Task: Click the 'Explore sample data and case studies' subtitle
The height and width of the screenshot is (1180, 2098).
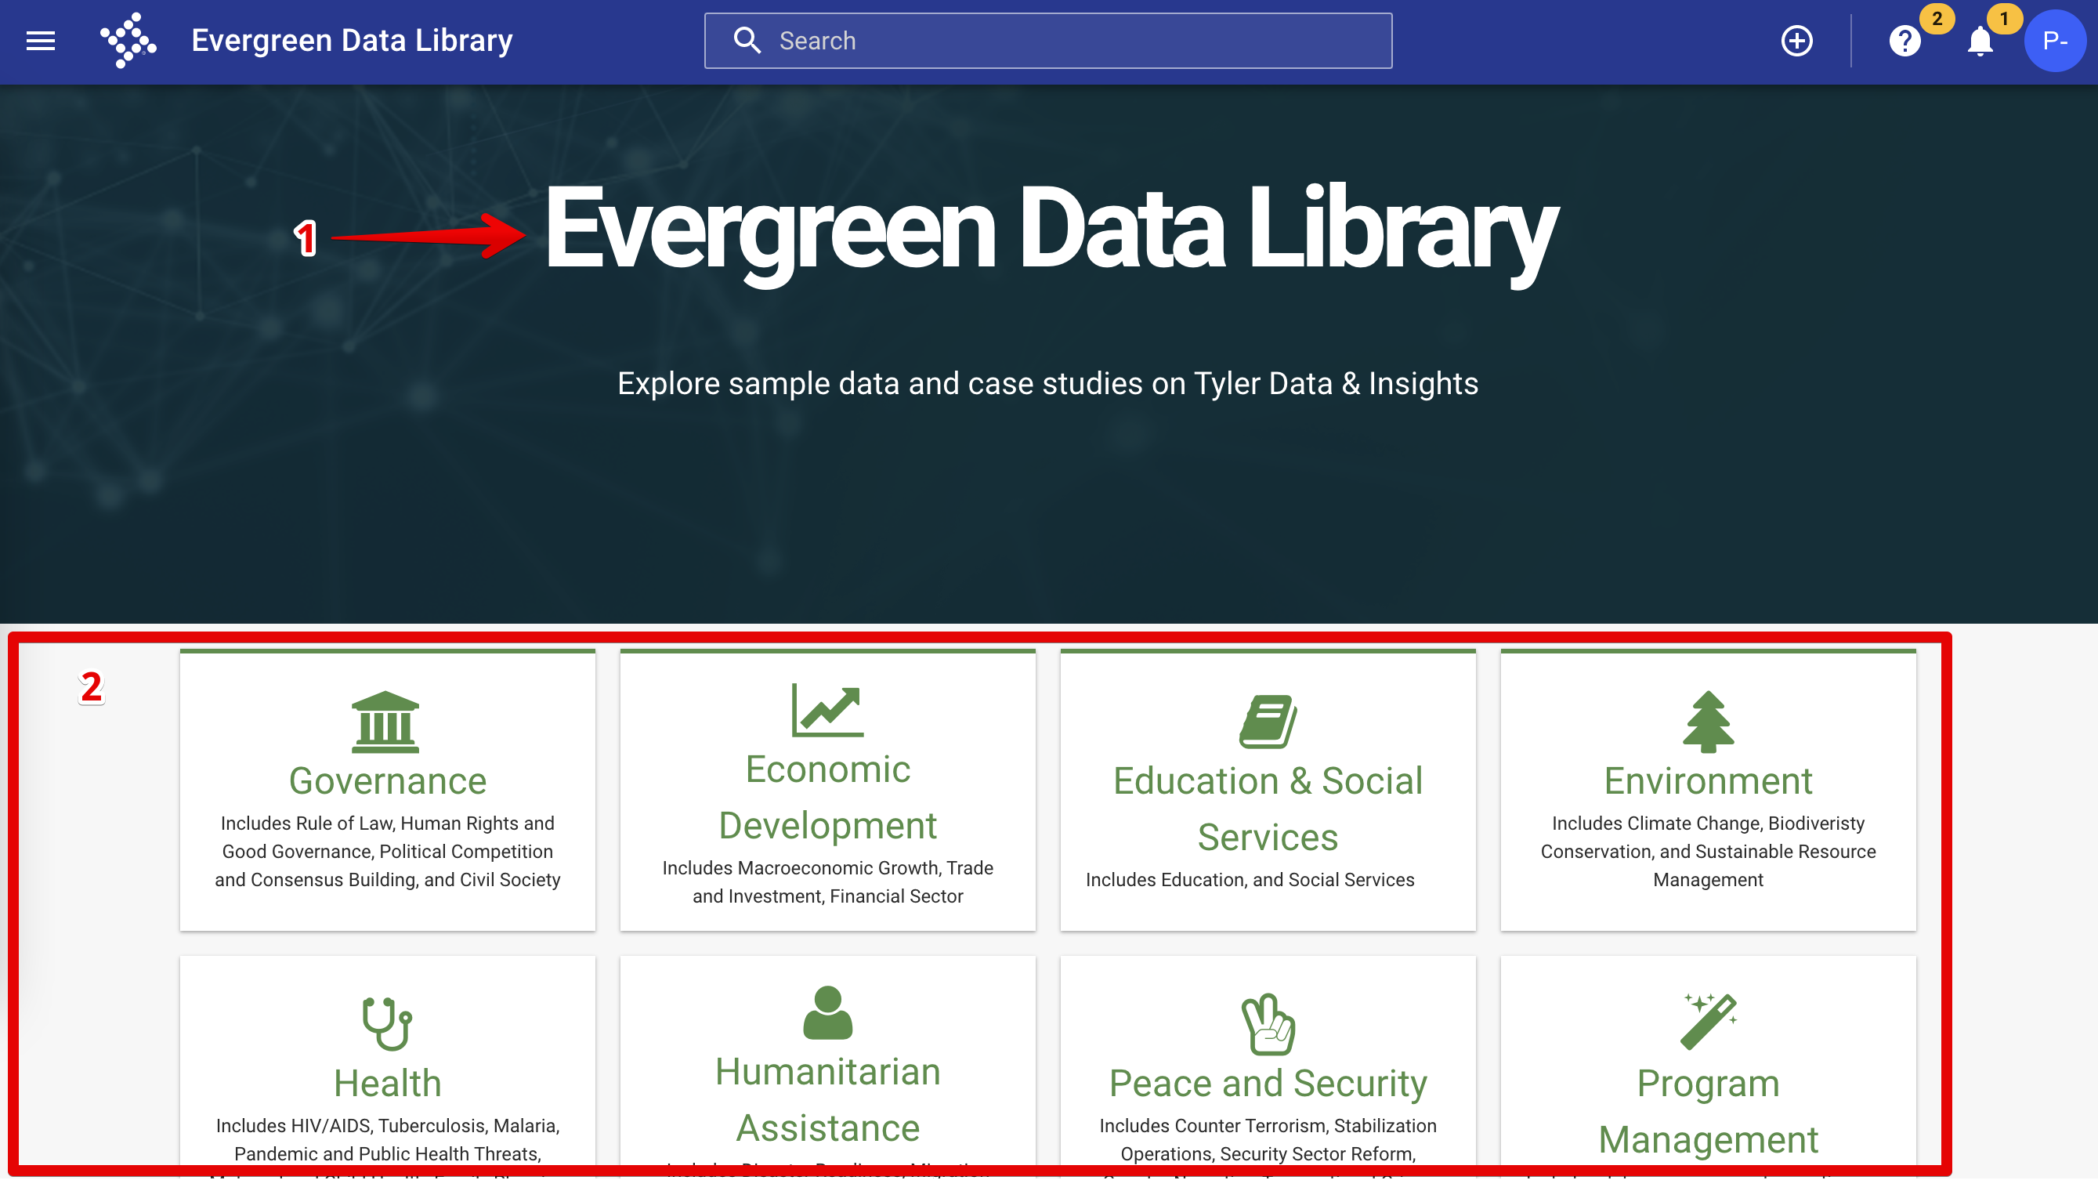Action: (x=1048, y=384)
